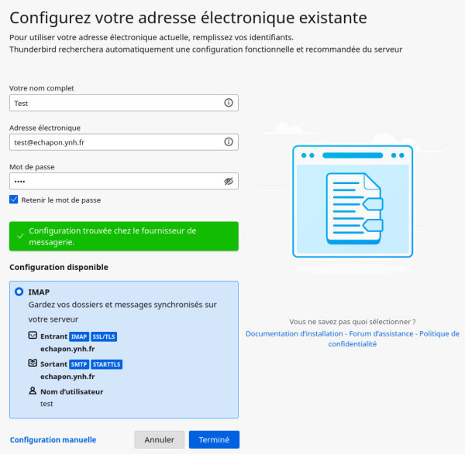This screenshot has width=465, height=454.
Task: Click info icon in email address field
Action: coord(229,142)
